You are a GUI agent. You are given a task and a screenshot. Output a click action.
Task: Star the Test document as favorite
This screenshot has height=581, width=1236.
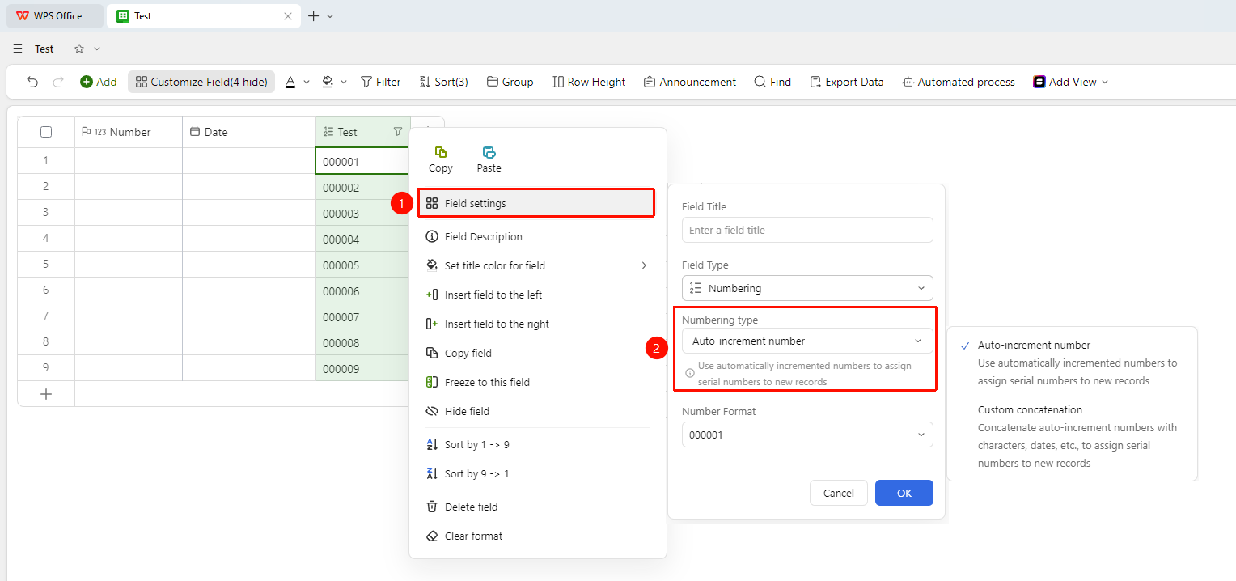point(79,49)
